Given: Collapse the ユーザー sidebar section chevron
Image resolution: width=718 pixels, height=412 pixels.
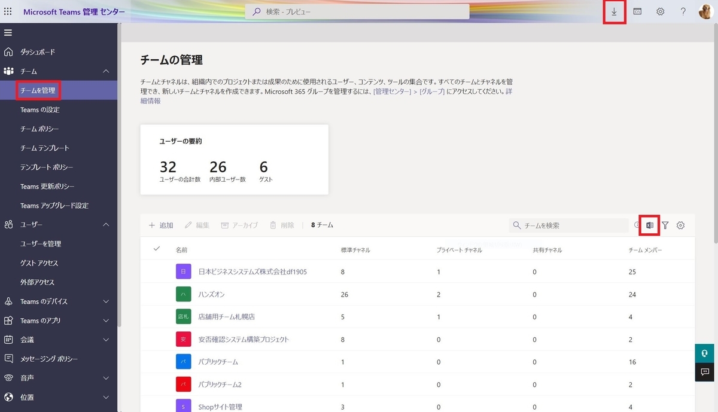Looking at the screenshot, I should click(x=106, y=224).
